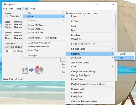Click UnLock Tray
Image resolution: width=136 pixels, height=105 pixels.
click(90, 39)
